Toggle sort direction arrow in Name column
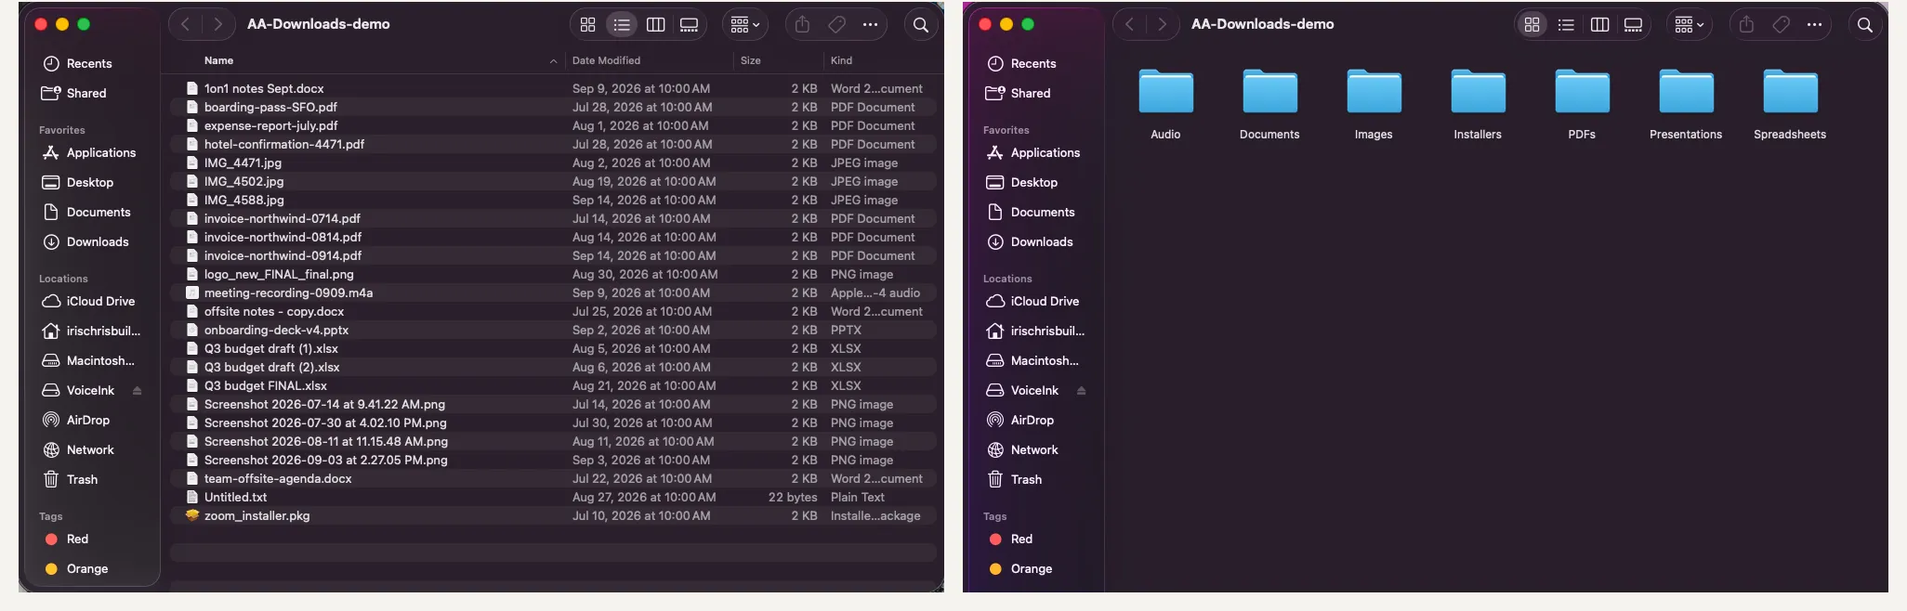Image resolution: width=1907 pixels, height=611 pixels. [553, 61]
